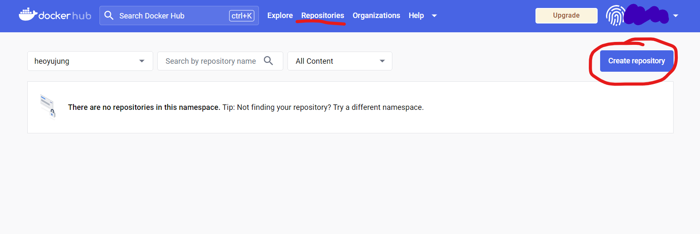Focus the Search Docker Hub field
The height and width of the screenshot is (234, 700).
click(179, 16)
